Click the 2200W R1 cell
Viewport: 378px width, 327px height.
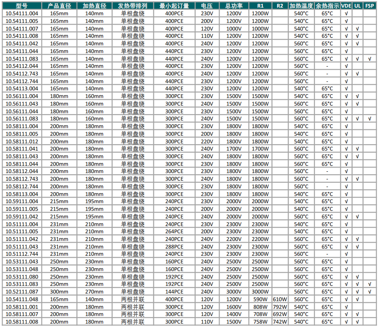click(x=260, y=239)
